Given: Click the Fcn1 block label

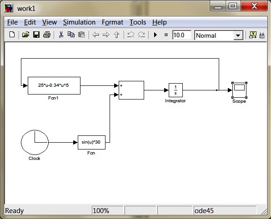Looking at the screenshot, I should (x=53, y=98).
